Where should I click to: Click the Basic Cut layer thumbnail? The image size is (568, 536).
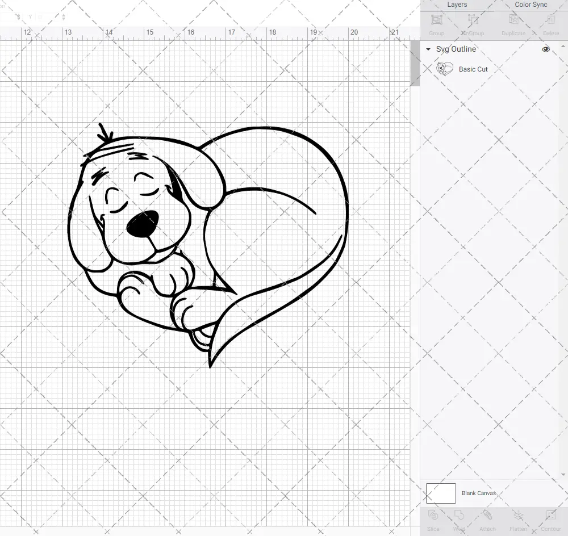click(444, 69)
